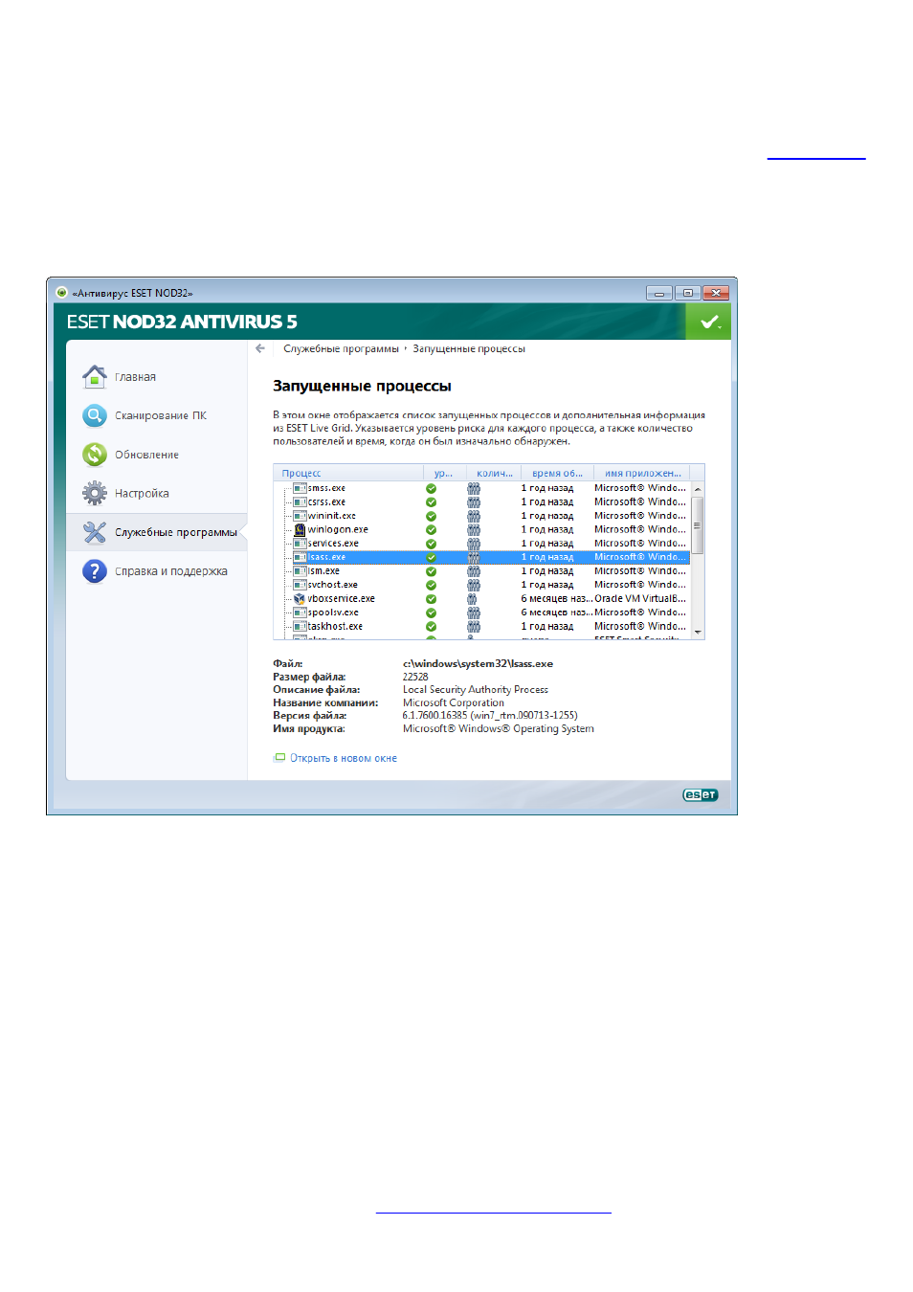Screen dimensions: 913x1292
Task: Click Local Security Authority Process description
Action: [476, 689]
